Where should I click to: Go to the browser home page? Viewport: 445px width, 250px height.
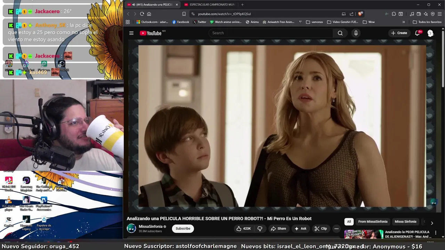click(x=149, y=14)
